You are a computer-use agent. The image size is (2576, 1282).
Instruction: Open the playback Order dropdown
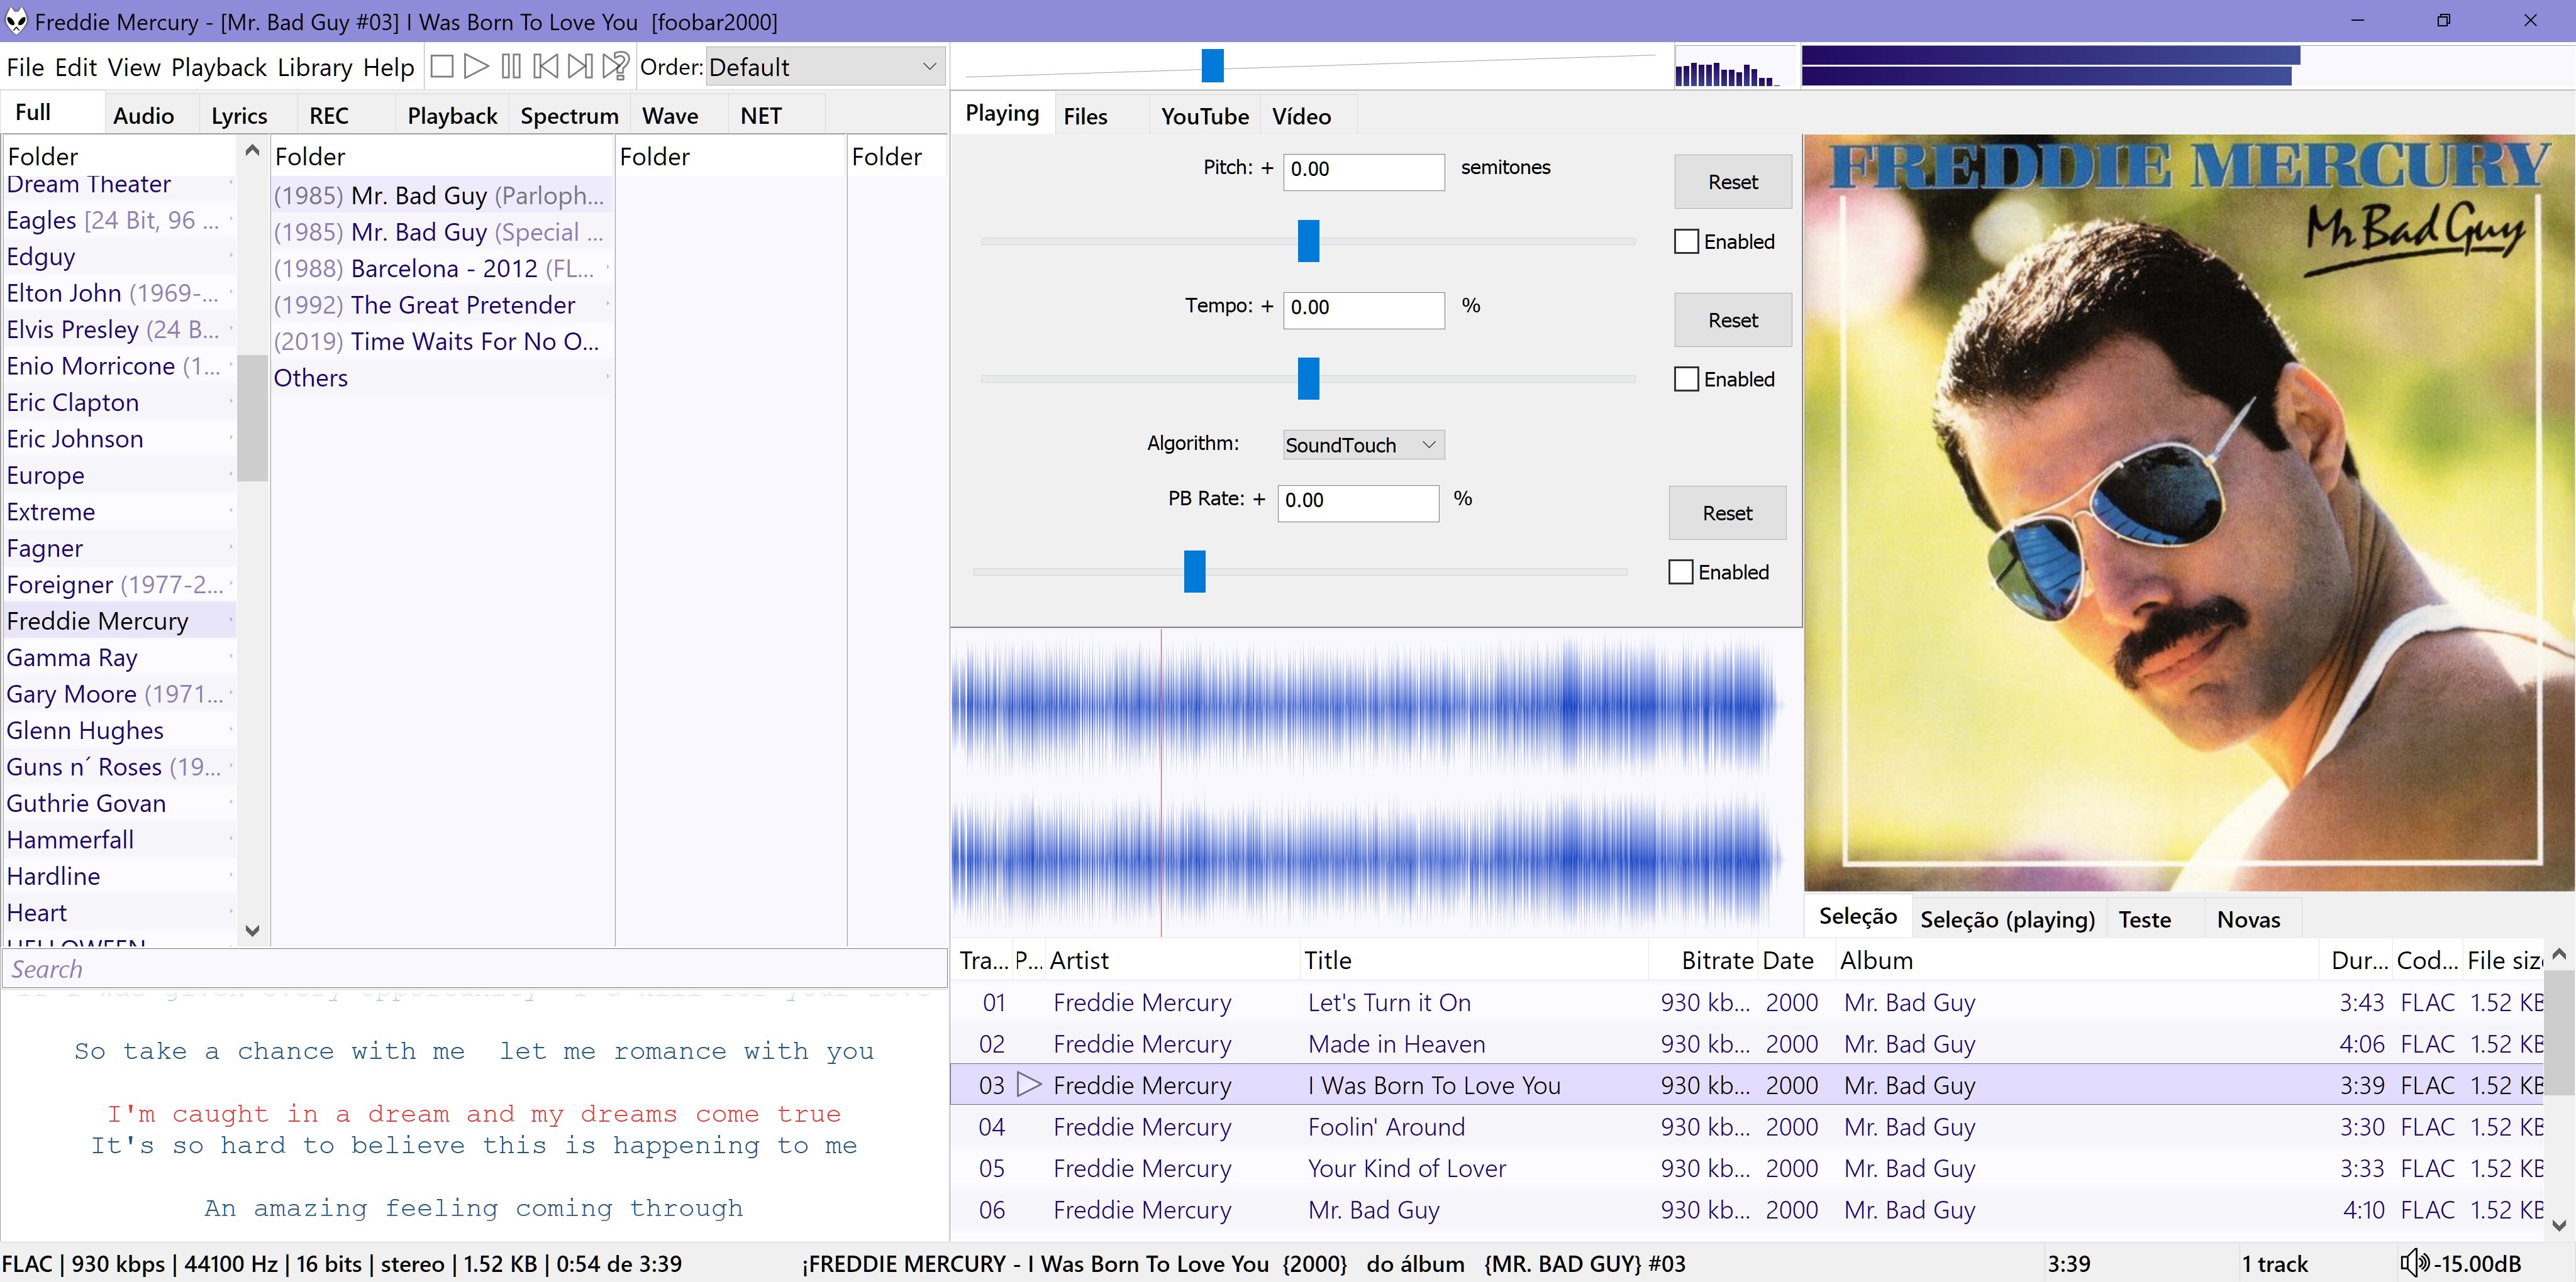pos(824,67)
